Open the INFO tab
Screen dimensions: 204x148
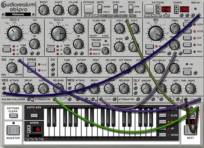tap(97, 16)
